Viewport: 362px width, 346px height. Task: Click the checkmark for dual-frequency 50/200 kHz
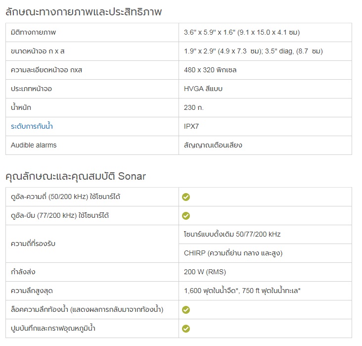(186, 197)
